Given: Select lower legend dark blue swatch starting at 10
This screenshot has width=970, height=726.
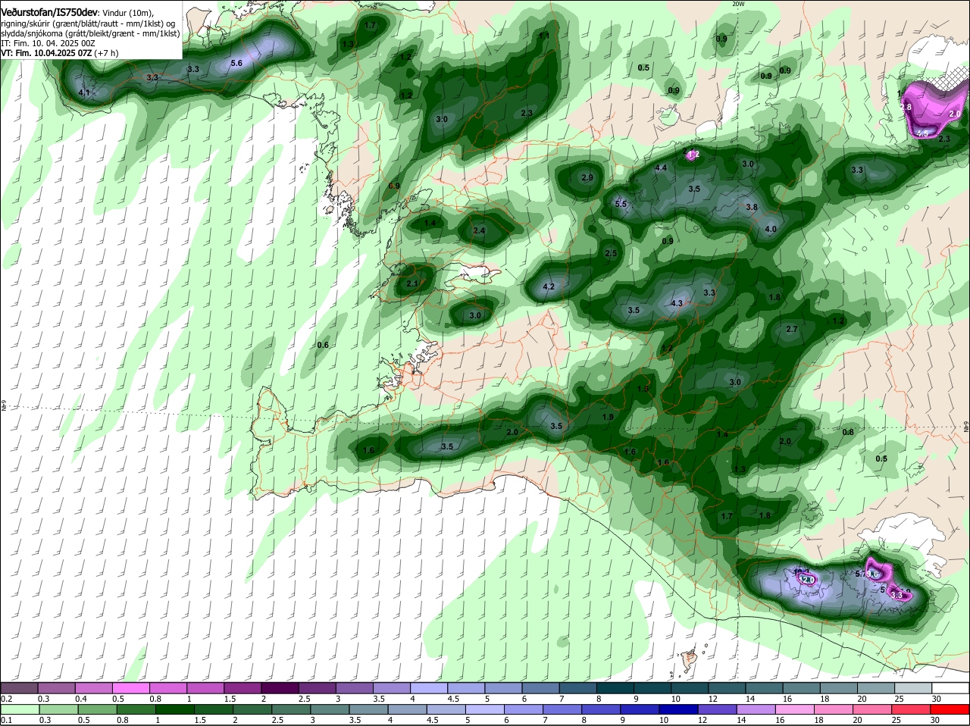Looking at the screenshot, I should (x=679, y=709).
